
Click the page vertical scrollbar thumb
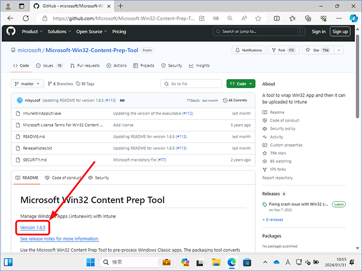pyautogui.click(x=357, y=76)
